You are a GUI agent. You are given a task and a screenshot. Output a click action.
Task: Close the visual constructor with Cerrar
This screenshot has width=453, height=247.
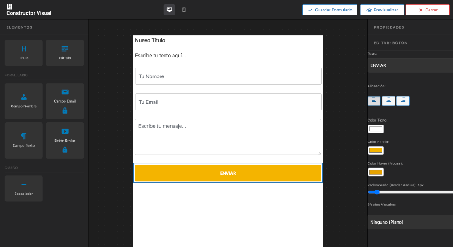click(427, 10)
